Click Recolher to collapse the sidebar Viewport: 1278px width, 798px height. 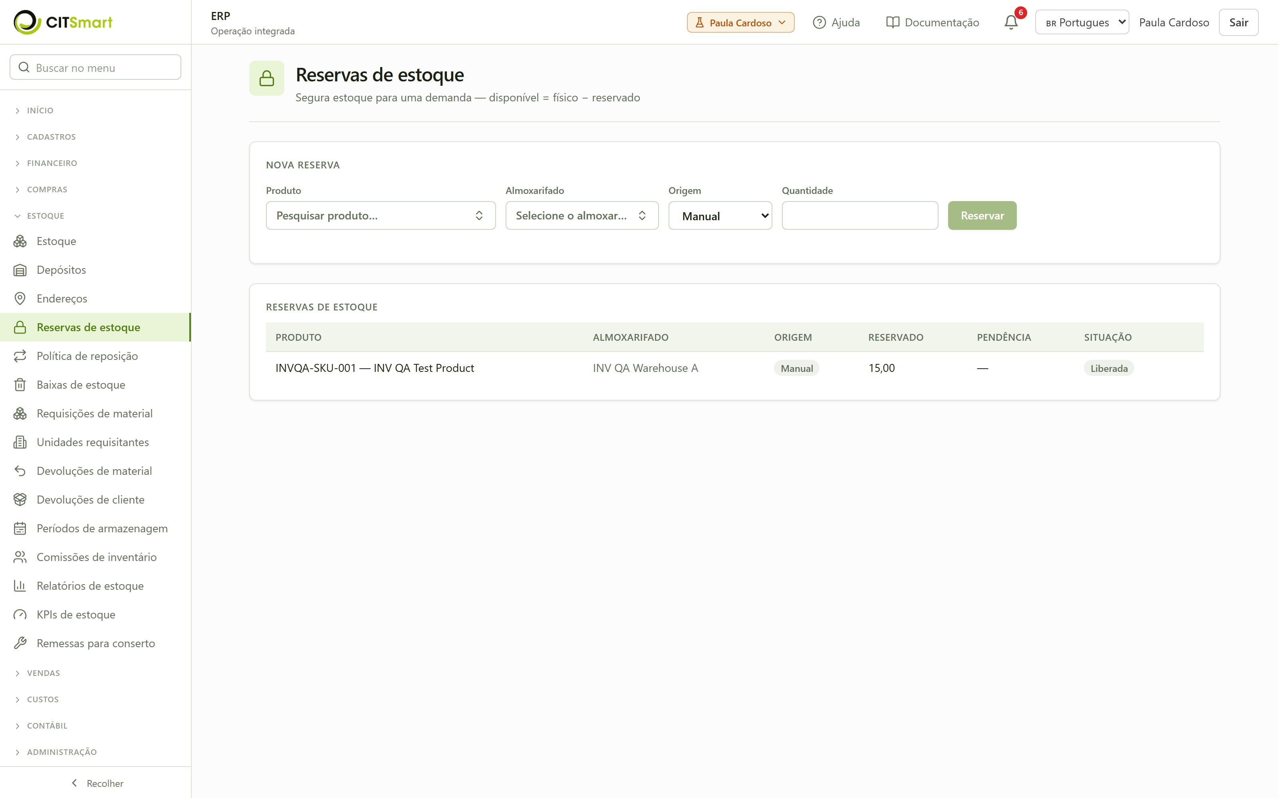pyautogui.click(x=97, y=783)
